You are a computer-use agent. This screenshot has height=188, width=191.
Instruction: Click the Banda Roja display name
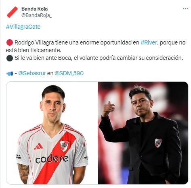(34, 9)
